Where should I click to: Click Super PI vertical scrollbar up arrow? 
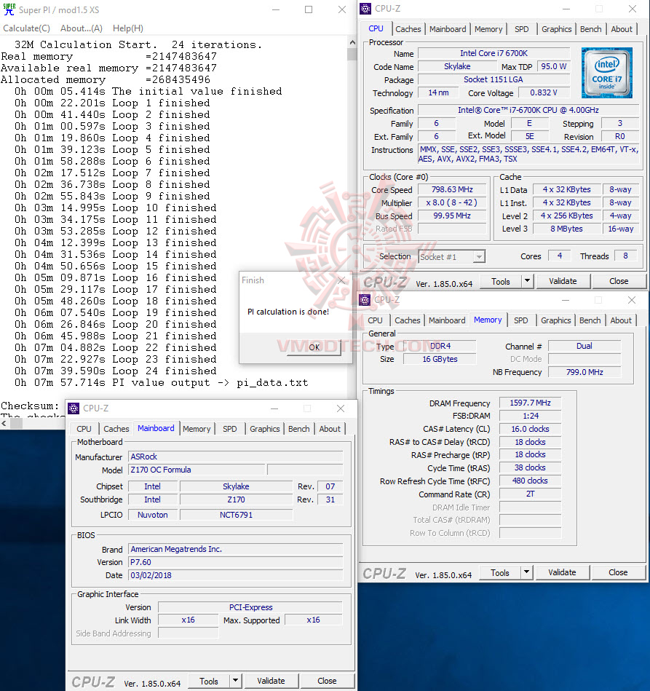pos(352,42)
